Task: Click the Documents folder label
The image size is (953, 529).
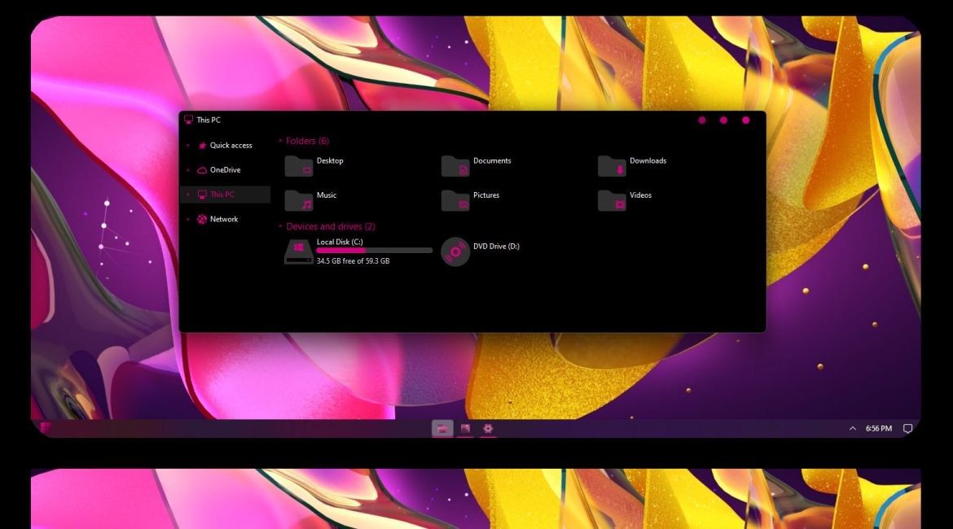Action: [x=492, y=161]
